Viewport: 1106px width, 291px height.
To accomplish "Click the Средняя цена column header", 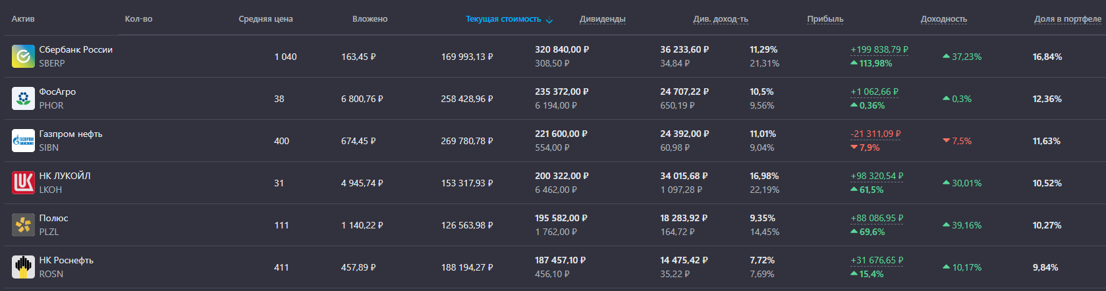I will click(x=265, y=19).
